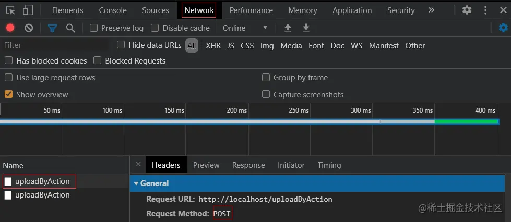Screen dimensions: 511x222
Task: Select the Headers detail tab
Action: pyautogui.click(x=166, y=165)
